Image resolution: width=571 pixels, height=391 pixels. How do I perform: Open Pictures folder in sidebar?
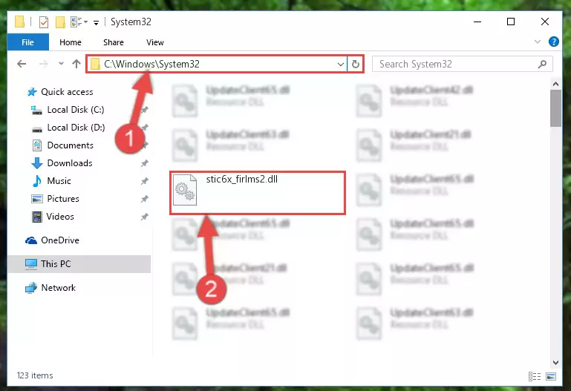point(62,199)
